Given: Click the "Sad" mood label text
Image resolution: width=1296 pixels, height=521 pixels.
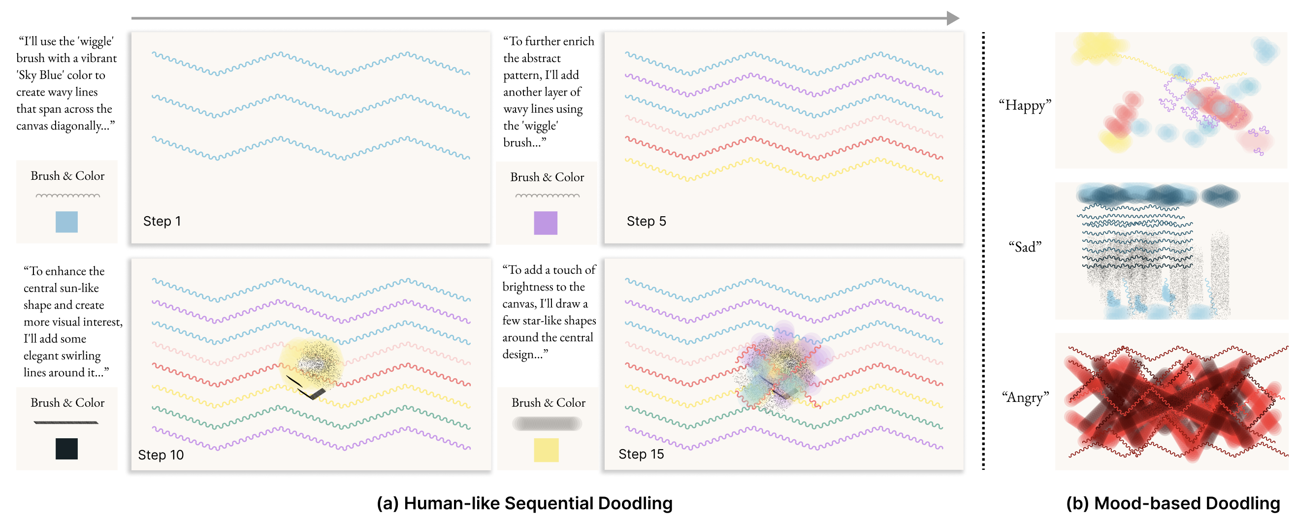Looking at the screenshot, I should [1025, 247].
